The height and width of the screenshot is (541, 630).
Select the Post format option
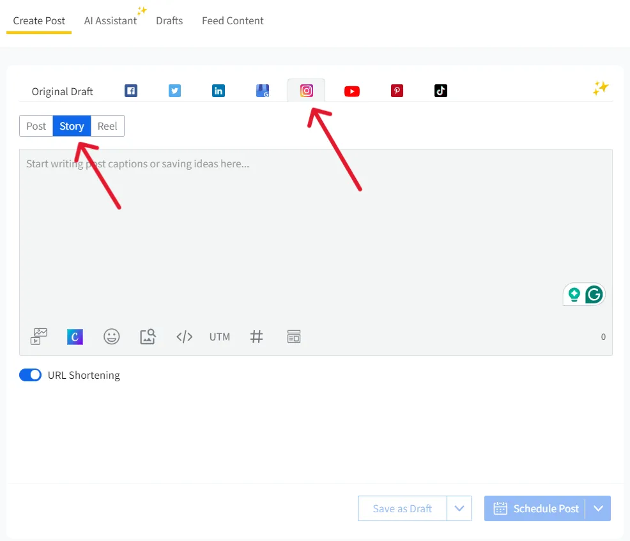[36, 126]
